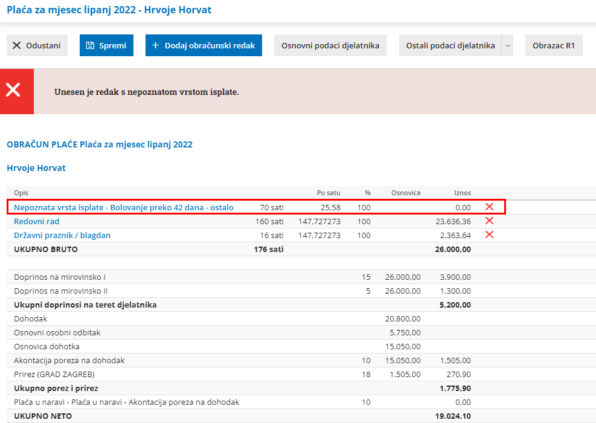Delete the Nepoznata vrsta isplate row
Screen dimensions: 596x423
[489, 207]
